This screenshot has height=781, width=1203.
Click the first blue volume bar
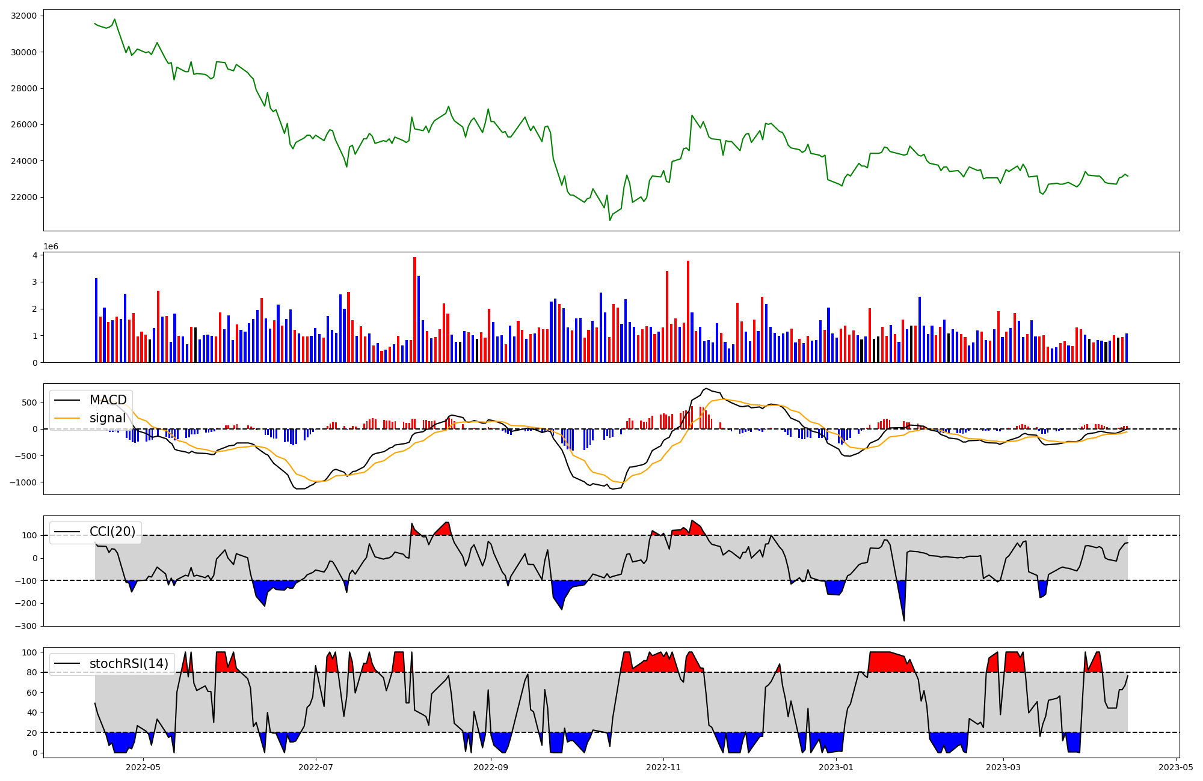(96, 320)
